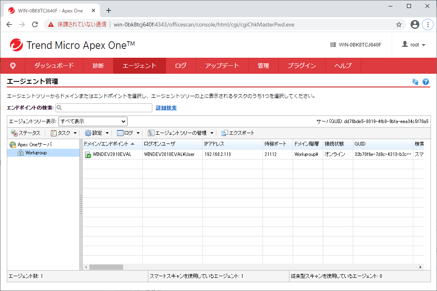Image resolution: width=437 pixels, height=291 pixels.
Task: Open the favorites star menu in red navbar
Action: [13, 66]
